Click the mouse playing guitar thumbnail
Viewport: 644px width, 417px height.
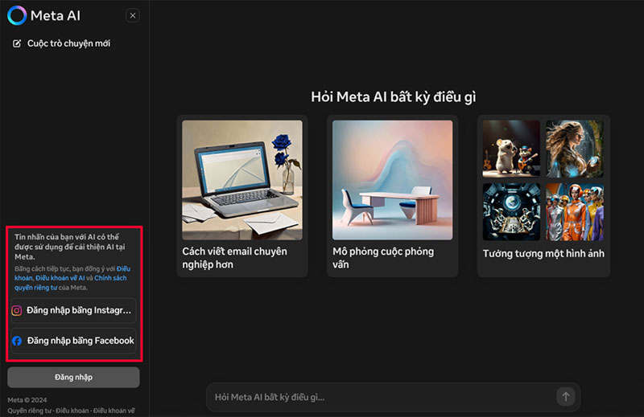pyautogui.click(x=511, y=149)
